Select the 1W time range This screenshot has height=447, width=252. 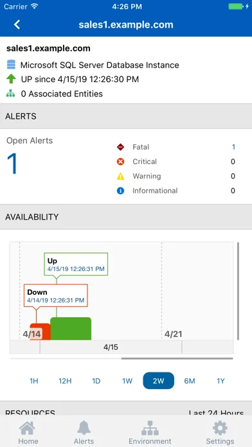point(127,381)
